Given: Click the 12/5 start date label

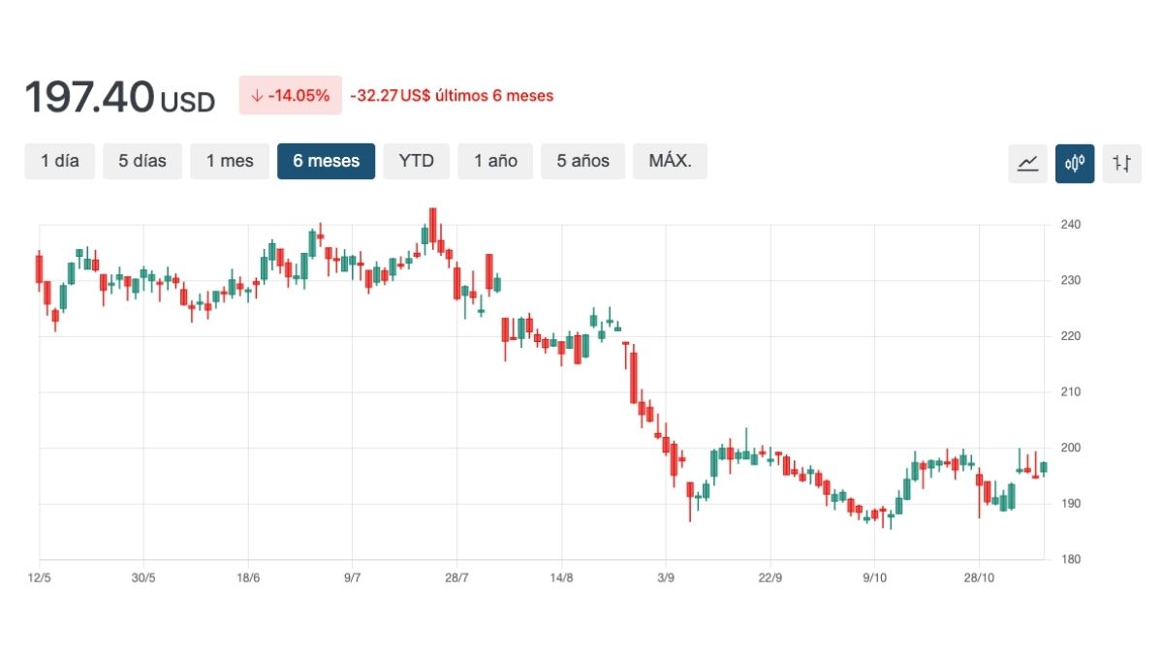Looking at the screenshot, I should [x=39, y=577].
